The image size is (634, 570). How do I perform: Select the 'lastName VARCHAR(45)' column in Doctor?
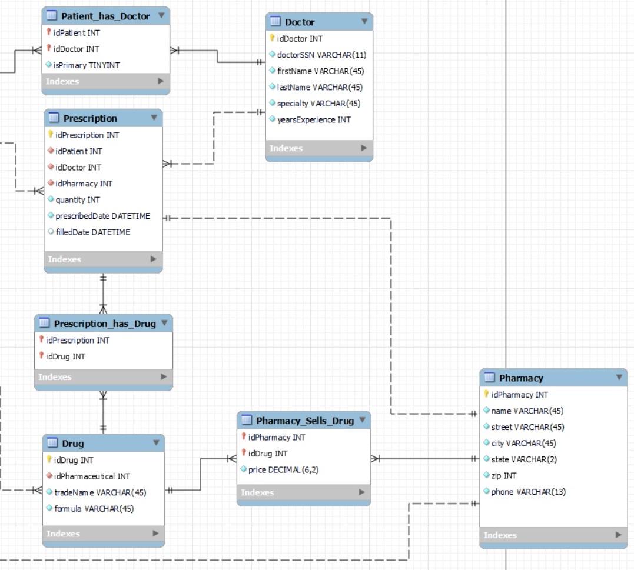coord(319,87)
